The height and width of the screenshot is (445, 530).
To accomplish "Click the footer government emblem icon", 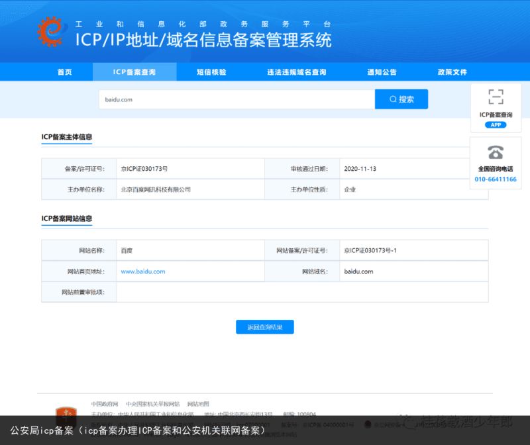I will 66,417.
